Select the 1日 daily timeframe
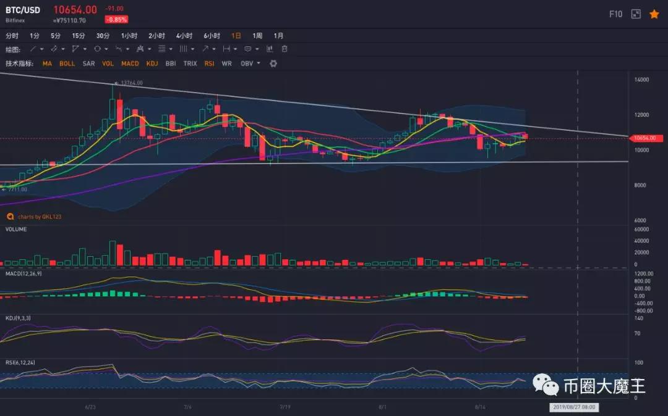Viewport: 668px width, 416px height. pos(236,36)
